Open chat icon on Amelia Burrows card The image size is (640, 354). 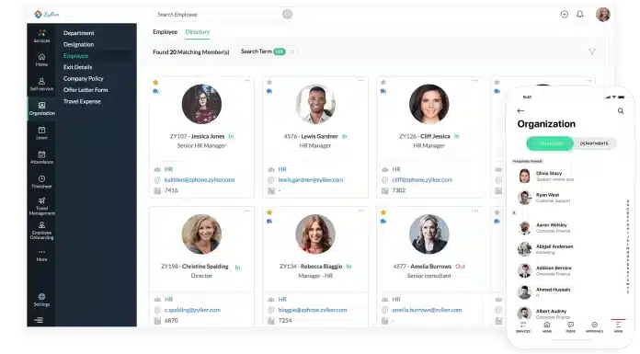point(383,222)
